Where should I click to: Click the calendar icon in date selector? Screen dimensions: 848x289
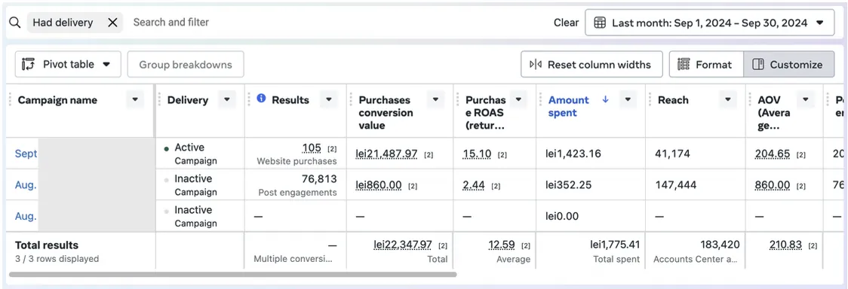click(599, 23)
